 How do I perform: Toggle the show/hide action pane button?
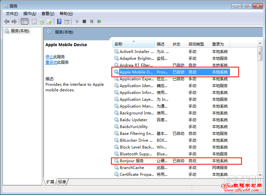66,21
